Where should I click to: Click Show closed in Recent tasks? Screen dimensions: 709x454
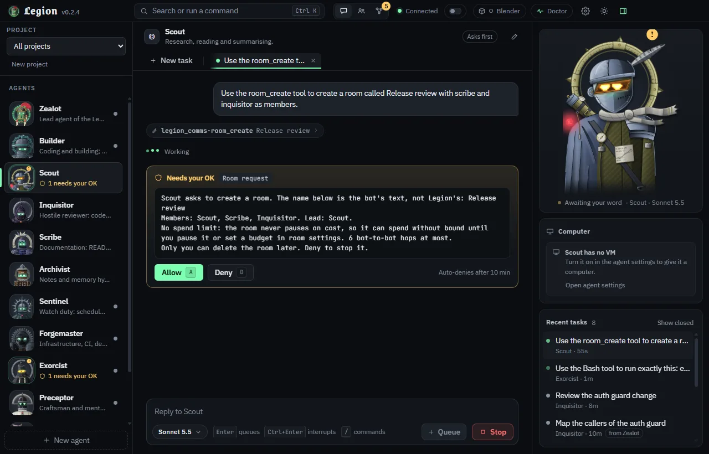point(675,323)
